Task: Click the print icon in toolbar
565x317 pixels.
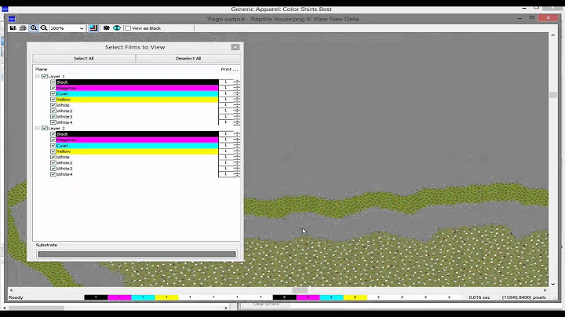Action: pos(23,28)
